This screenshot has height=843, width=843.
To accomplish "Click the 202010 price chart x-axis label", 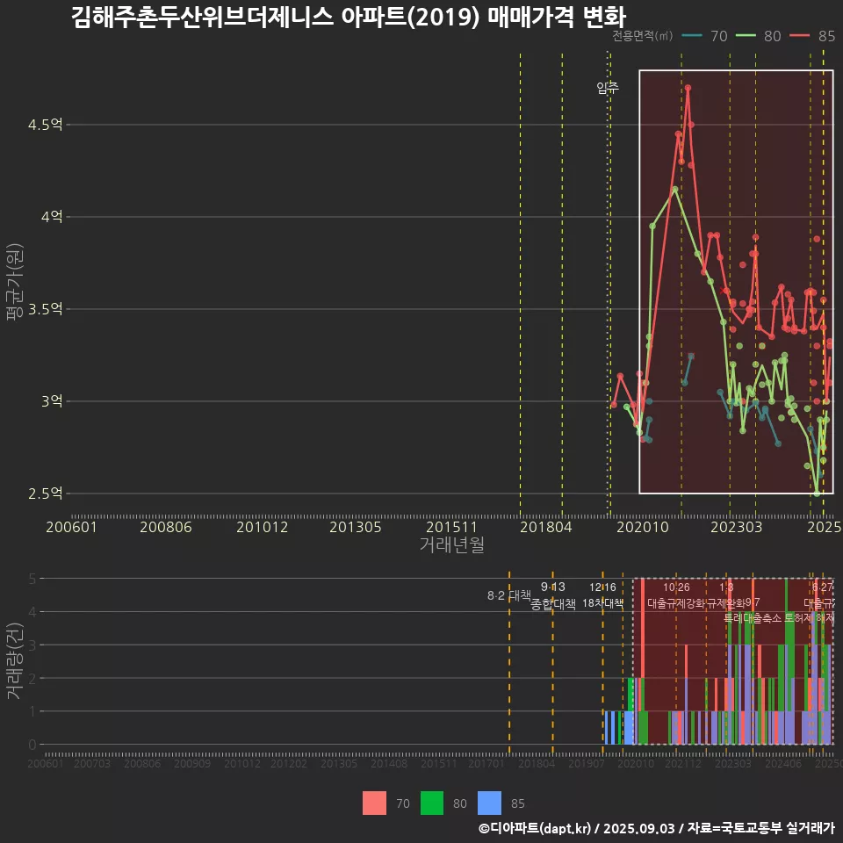I will (x=643, y=527).
